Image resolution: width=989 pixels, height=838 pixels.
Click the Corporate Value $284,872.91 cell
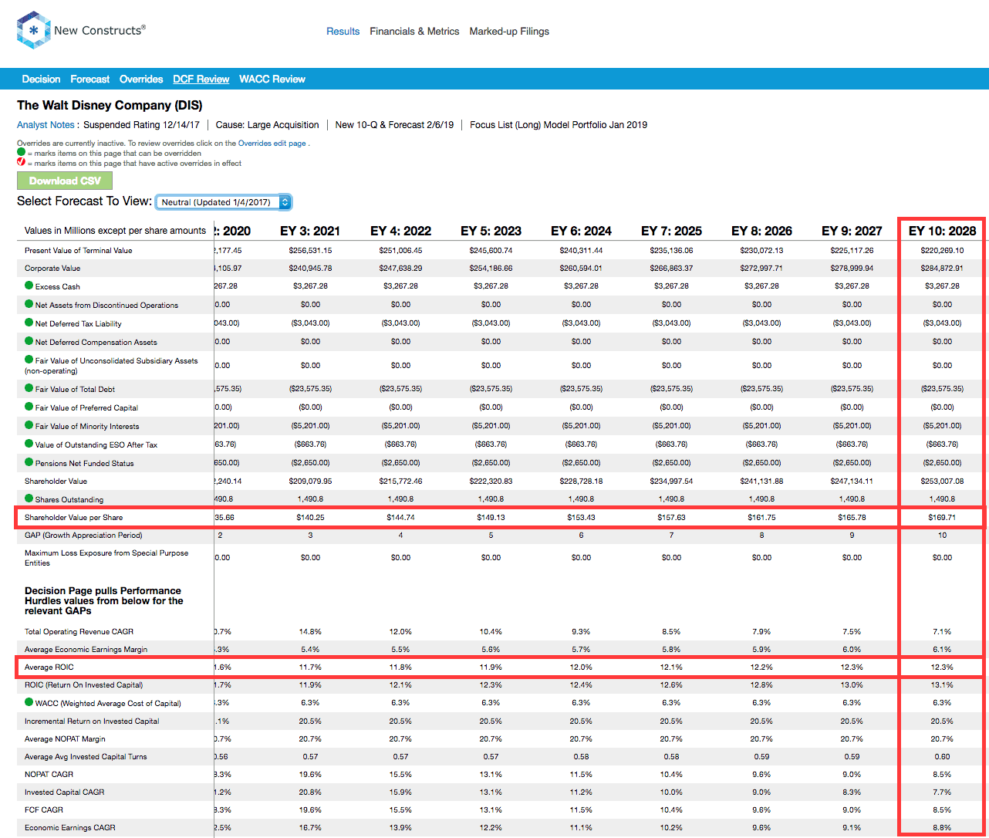tap(942, 268)
